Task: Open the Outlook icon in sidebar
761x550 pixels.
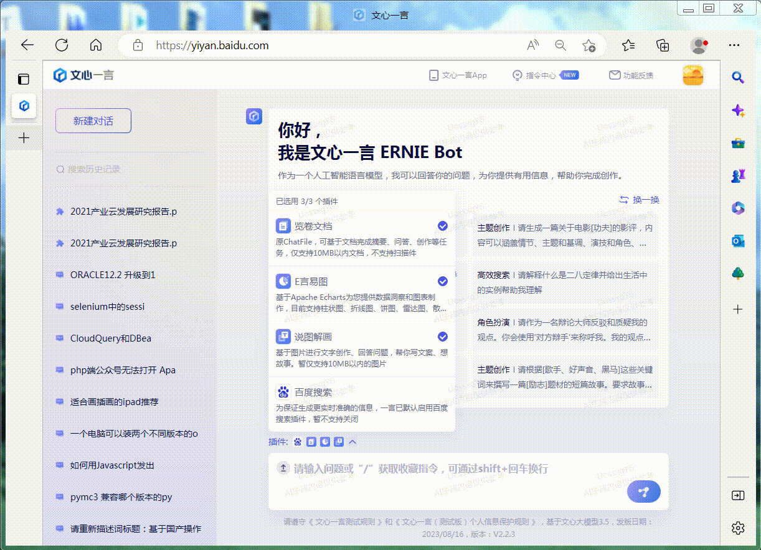Action: [x=738, y=241]
